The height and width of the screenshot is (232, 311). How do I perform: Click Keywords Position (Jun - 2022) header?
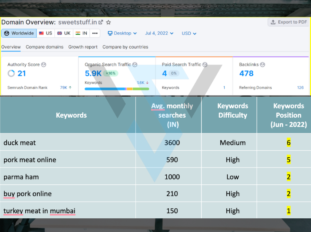click(x=284, y=115)
